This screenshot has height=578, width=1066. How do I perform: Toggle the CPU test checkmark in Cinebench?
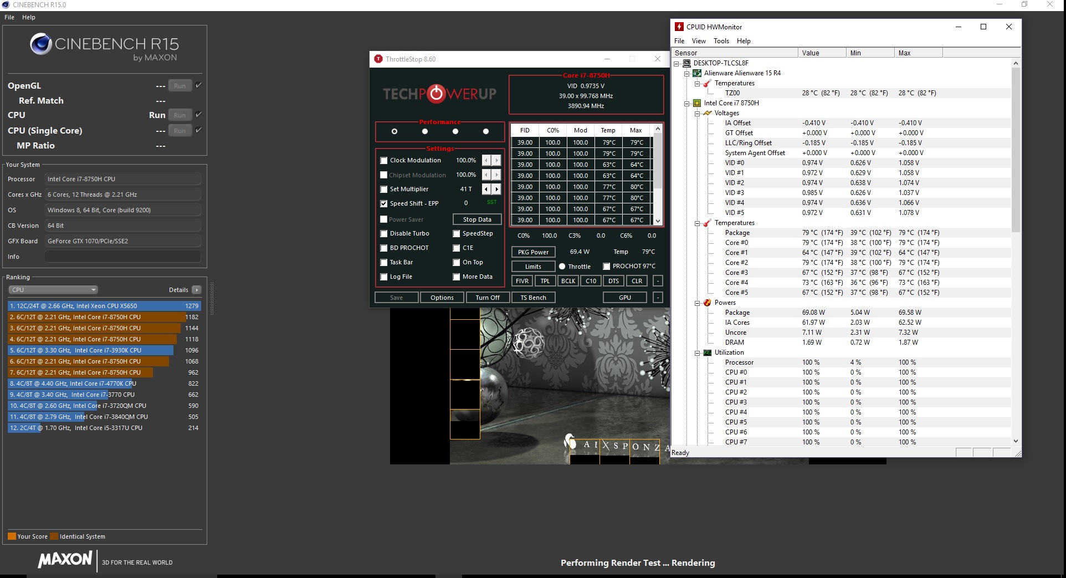tap(198, 114)
